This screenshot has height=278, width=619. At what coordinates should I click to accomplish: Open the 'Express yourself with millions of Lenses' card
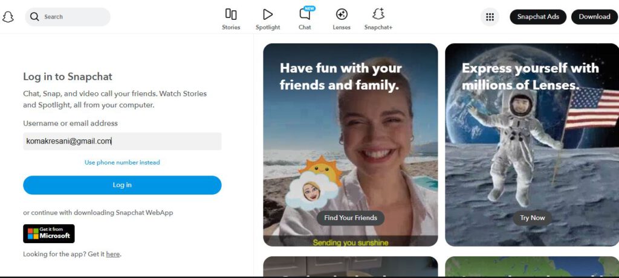(x=532, y=145)
